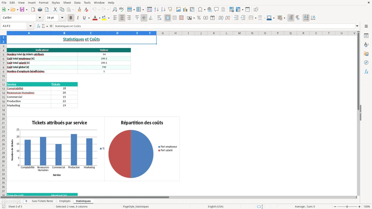Add a decimal place
The width and height of the screenshot is (372, 209).
click(x=221, y=18)
